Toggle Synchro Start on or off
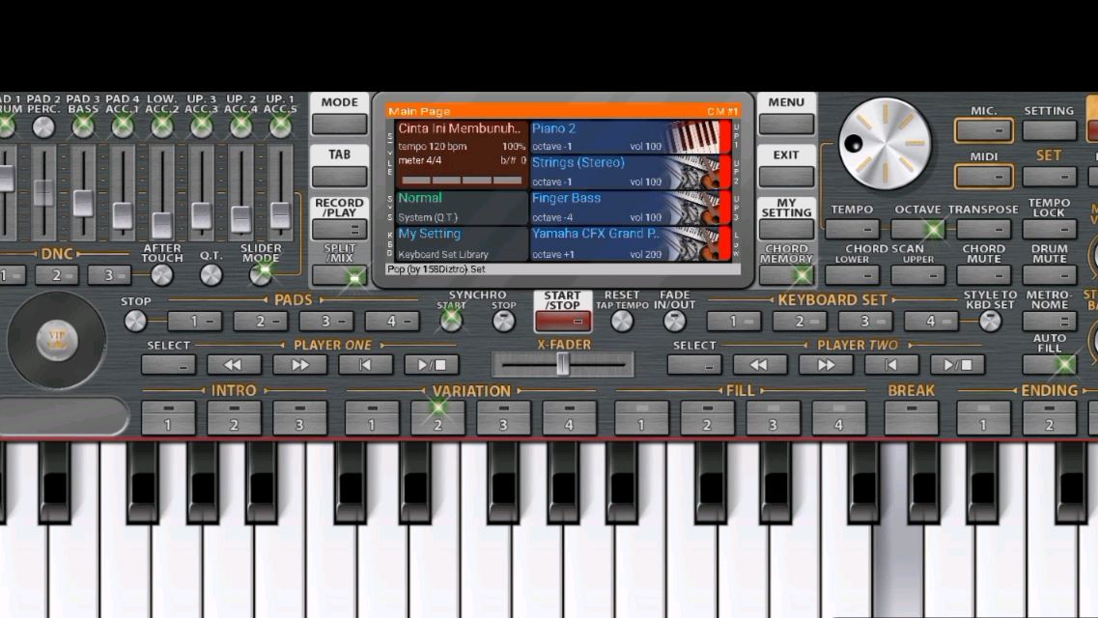This screenshot has height=618, width=1098. (451, 322)
